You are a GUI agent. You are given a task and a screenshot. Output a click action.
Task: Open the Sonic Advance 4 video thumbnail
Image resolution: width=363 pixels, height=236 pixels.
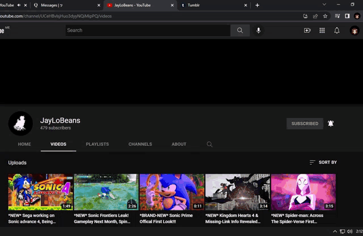[40, 192]
